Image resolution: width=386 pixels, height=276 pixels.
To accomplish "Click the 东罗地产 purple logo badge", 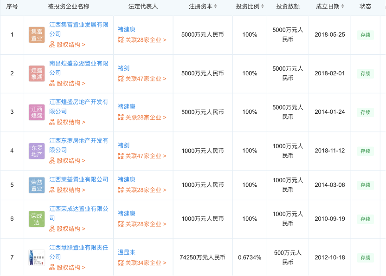I will pyautogui.click(x=37, y=151).
